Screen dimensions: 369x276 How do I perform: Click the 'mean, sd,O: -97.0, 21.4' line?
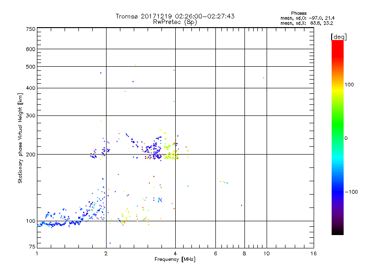coord(307,18)
